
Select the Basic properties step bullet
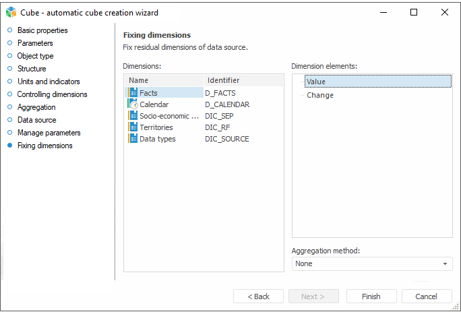pos(9,30)
